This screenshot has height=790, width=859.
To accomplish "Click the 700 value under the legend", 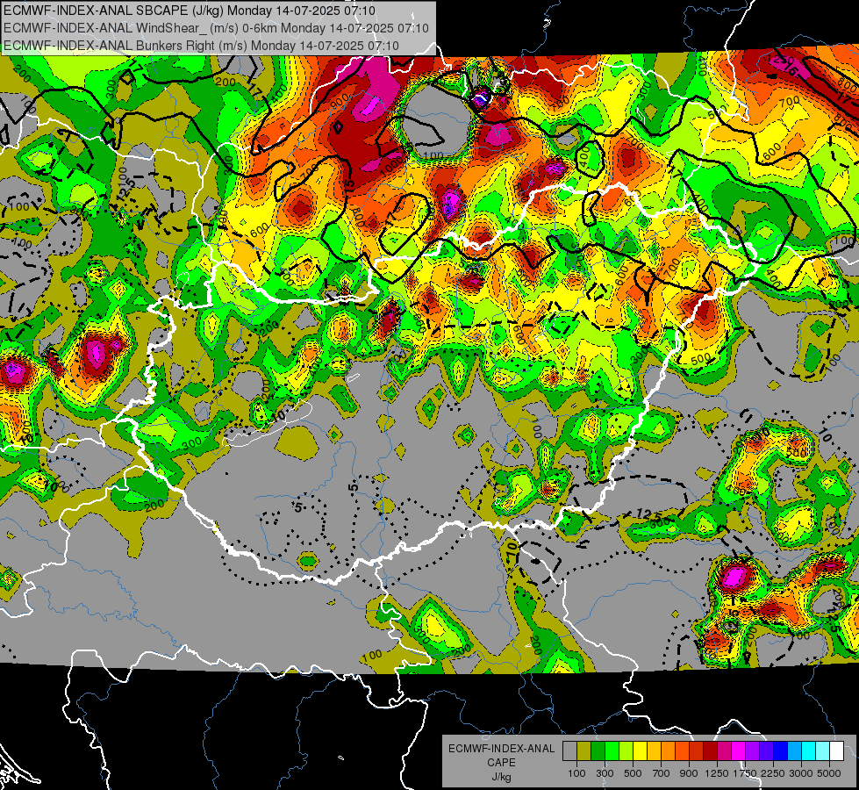I will 662,773.
